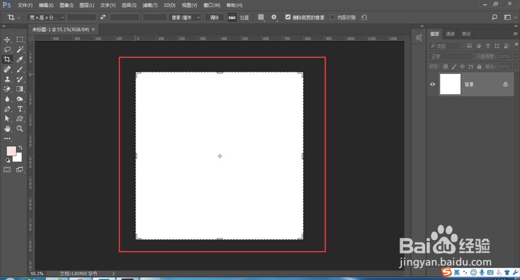Screen dimensions: 520x280
Task: Select the Rectangular Marquee tool
Action: click(x=20, y=40)
